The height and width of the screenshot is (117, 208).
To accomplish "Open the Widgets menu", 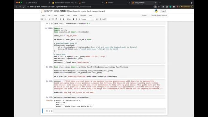I will point(83,16).
